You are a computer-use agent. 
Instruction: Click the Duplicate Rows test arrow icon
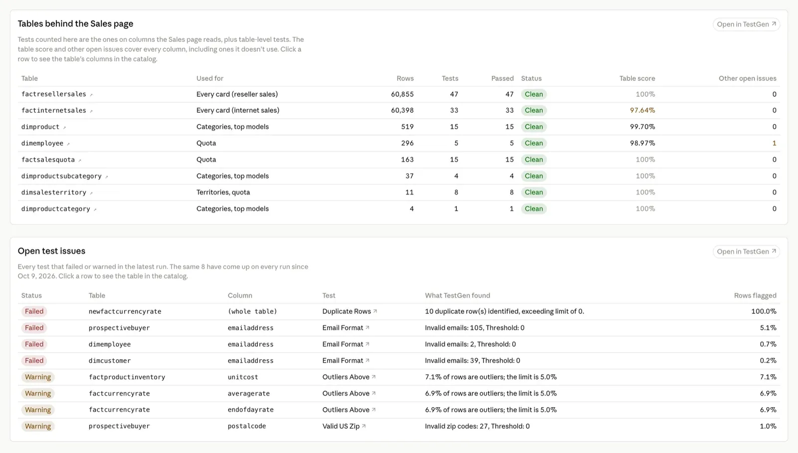coord(375,311)
